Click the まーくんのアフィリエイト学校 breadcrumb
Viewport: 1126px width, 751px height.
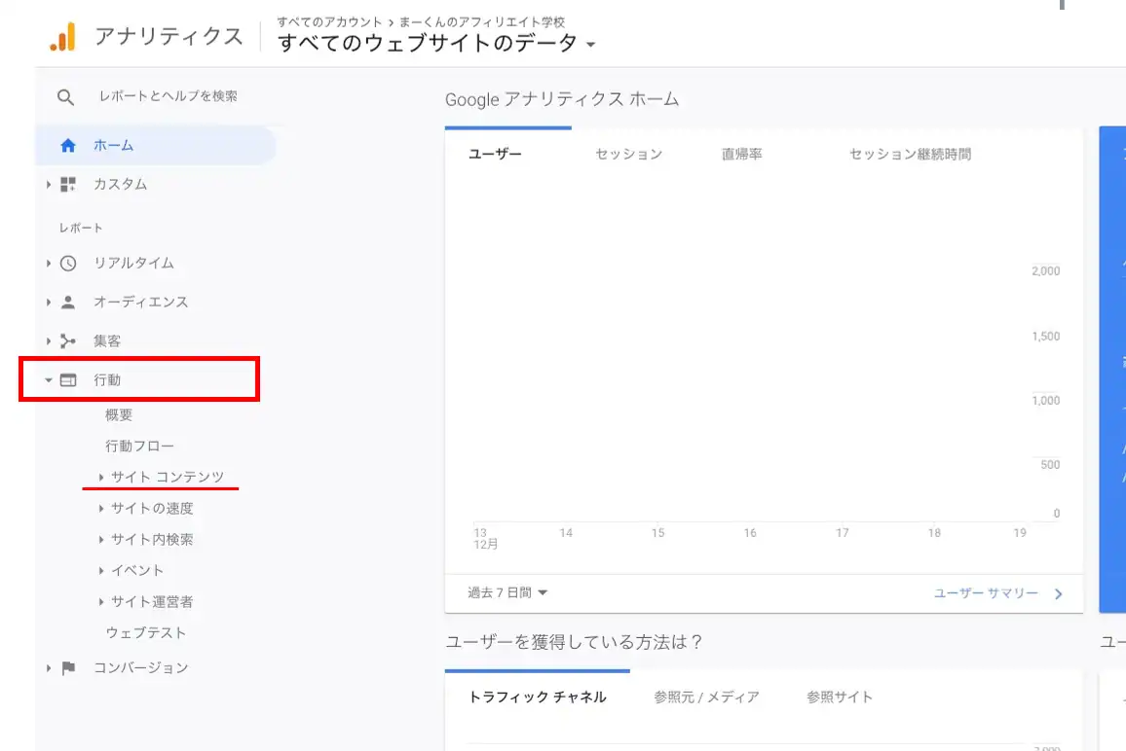point(482,22)
